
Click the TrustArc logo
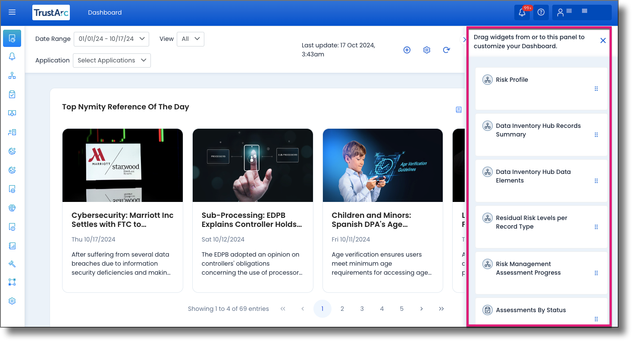[51, 12]
